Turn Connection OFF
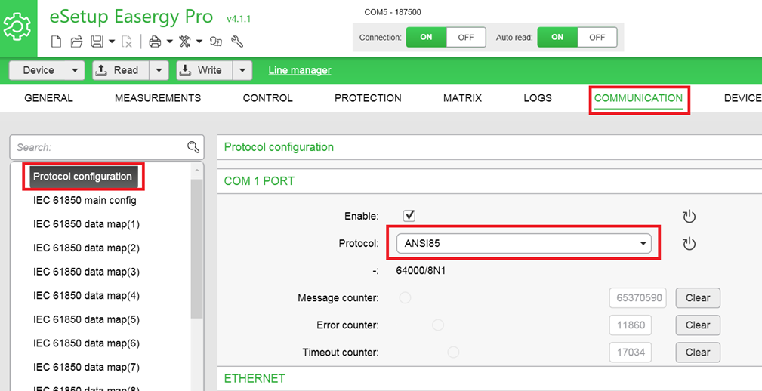762x391 pixels. point(466,38)
